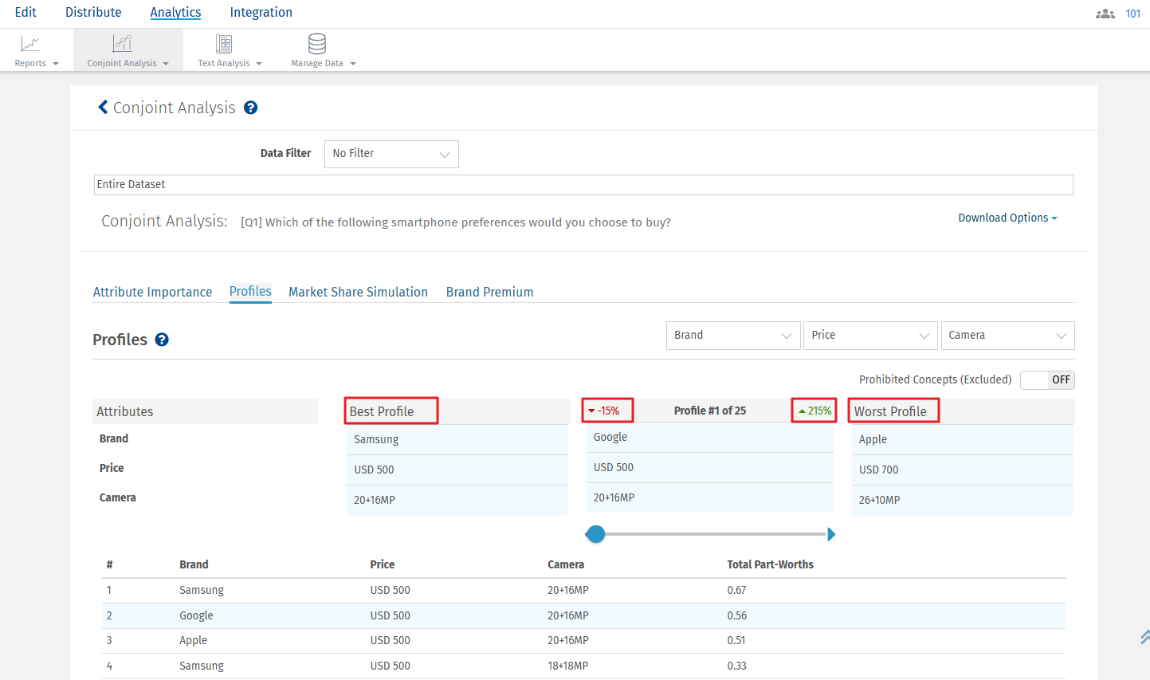Screen dimensions: 1150x680
Task: Expand the Text Analysis dropdown label
Action: tap(230, 63)
